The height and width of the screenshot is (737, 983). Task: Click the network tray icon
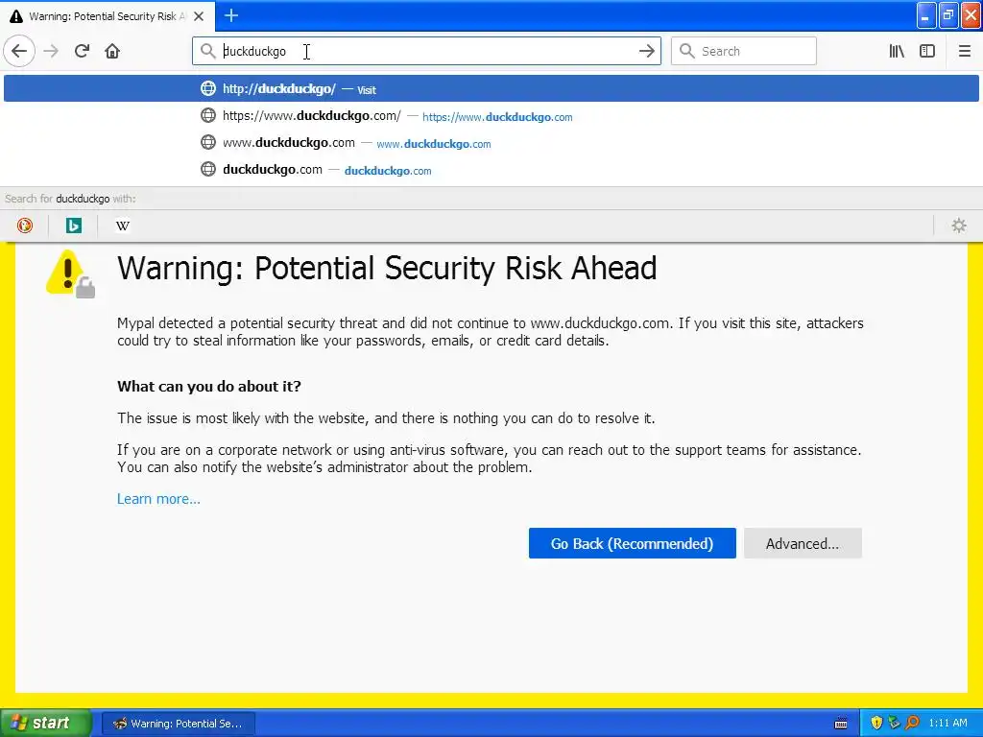click(x=894, y=724)
